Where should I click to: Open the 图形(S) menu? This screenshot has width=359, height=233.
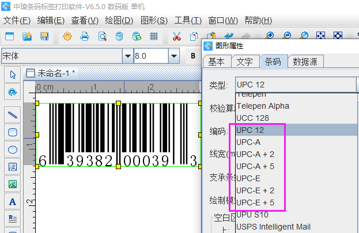point(154,21)
